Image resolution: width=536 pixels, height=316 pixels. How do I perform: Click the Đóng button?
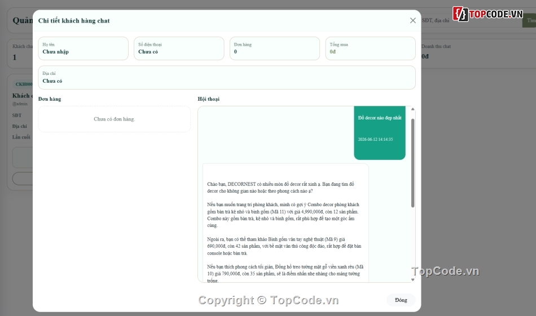tap(401, 300)
